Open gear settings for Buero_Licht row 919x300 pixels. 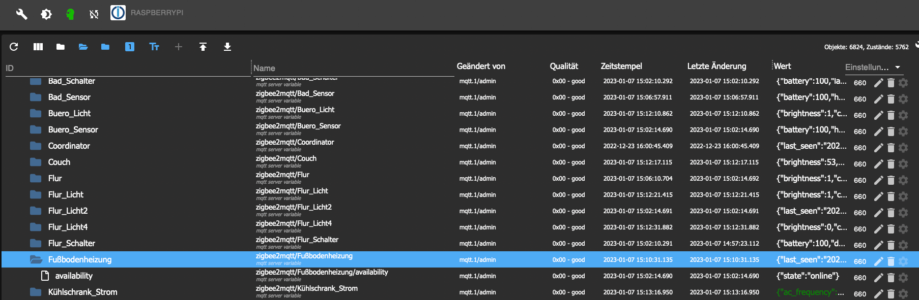(x=903, y=115)
